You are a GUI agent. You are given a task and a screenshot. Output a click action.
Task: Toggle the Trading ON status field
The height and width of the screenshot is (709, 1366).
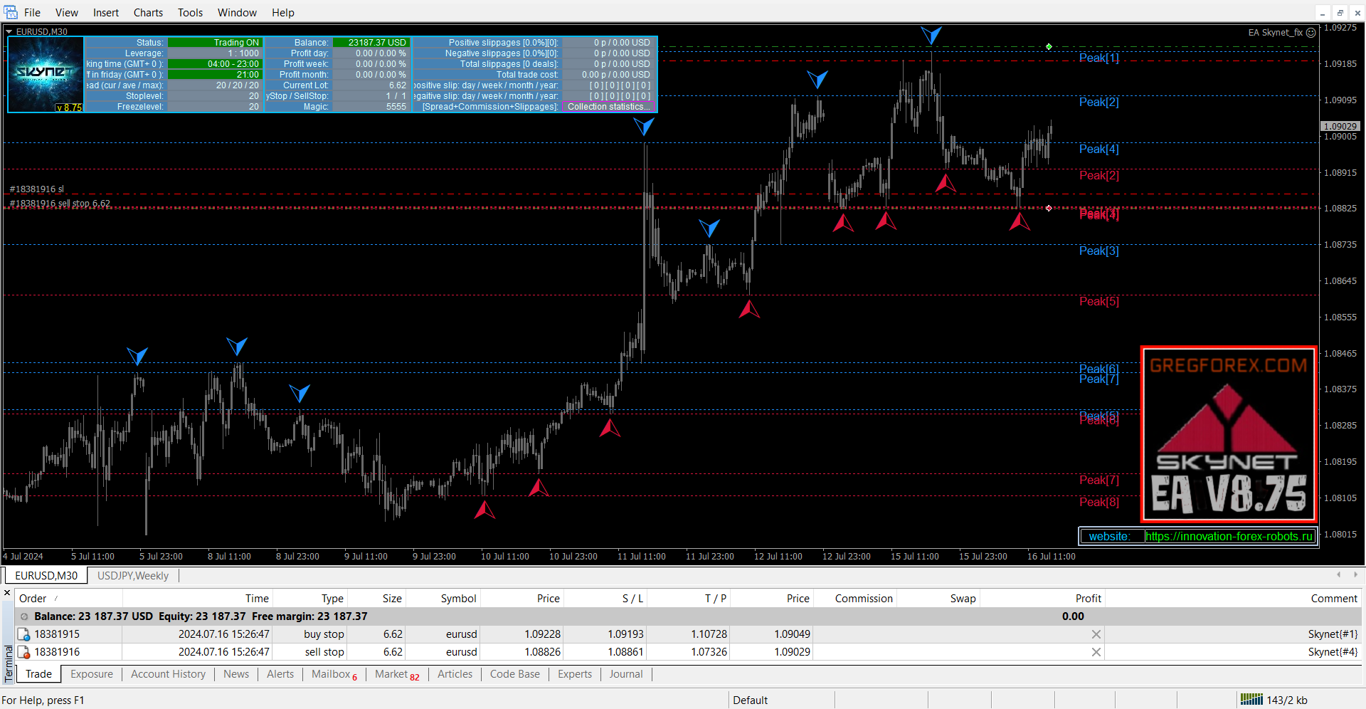pos(216,43)
